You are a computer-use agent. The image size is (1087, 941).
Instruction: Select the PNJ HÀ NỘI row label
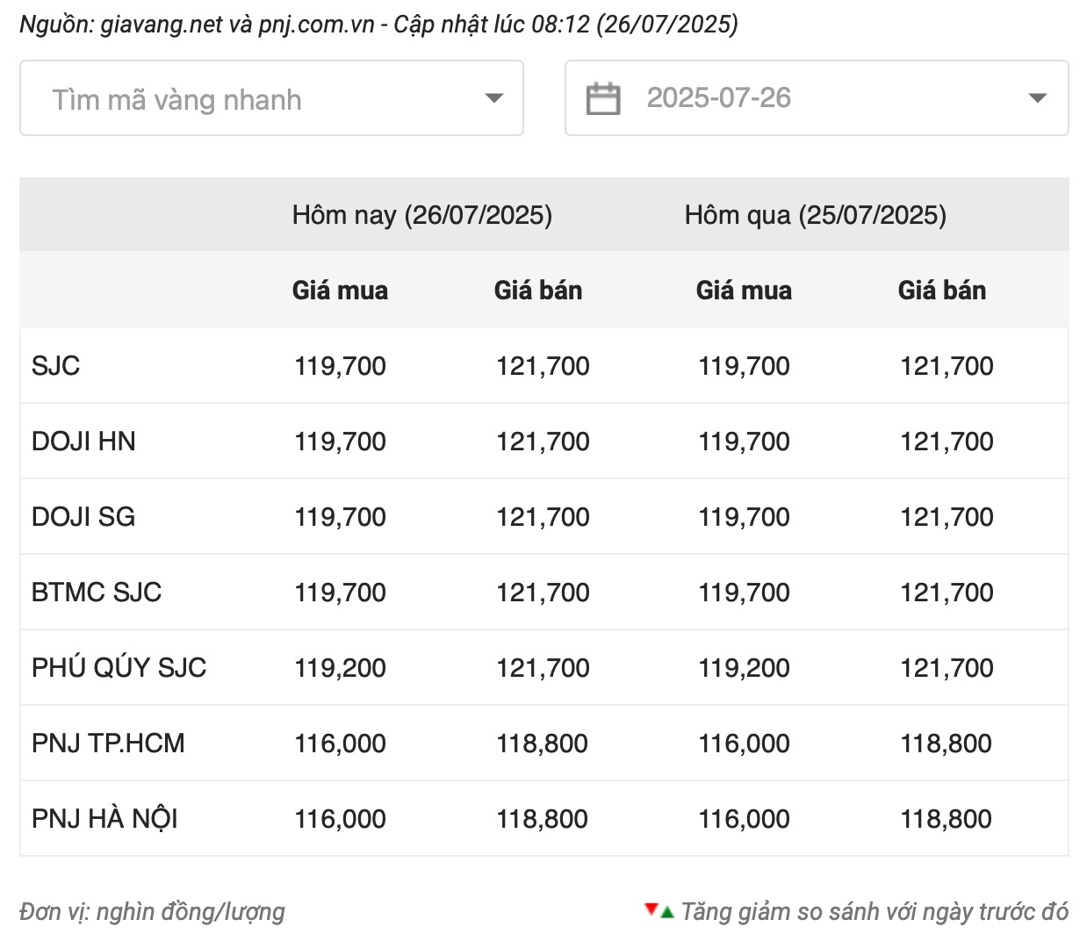pyautogui.click(x=104, y=819)
